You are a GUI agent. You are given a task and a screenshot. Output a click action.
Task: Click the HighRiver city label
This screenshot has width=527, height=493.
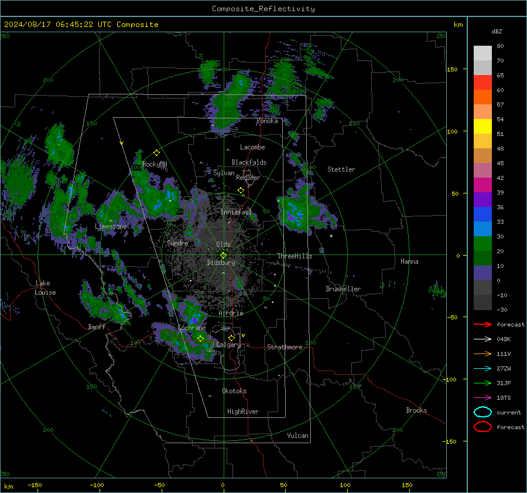(243, 412)
